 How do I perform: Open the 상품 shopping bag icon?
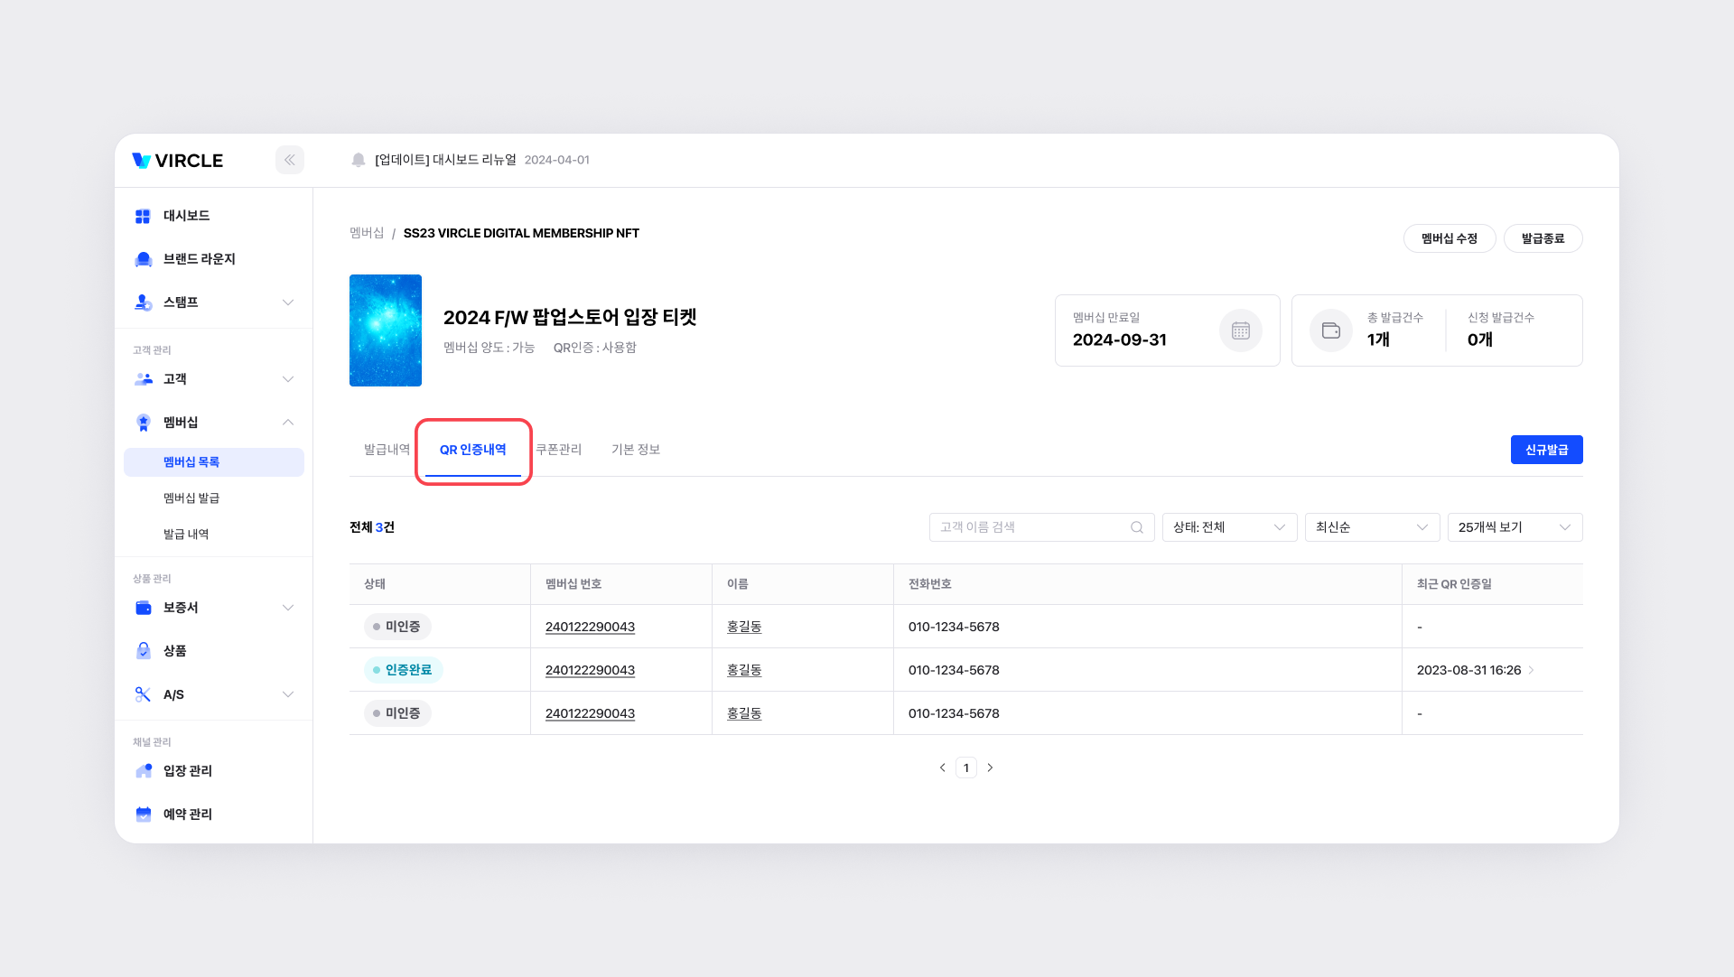143,651
